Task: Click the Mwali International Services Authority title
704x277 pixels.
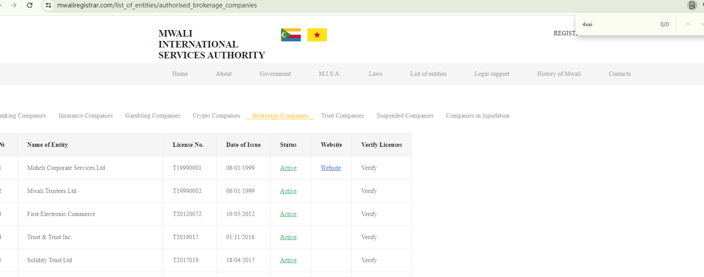Action: 211,44
